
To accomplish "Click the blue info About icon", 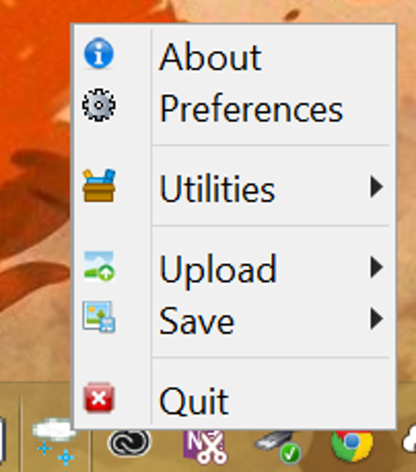I will pyautogui.click(x=99, y=53).
